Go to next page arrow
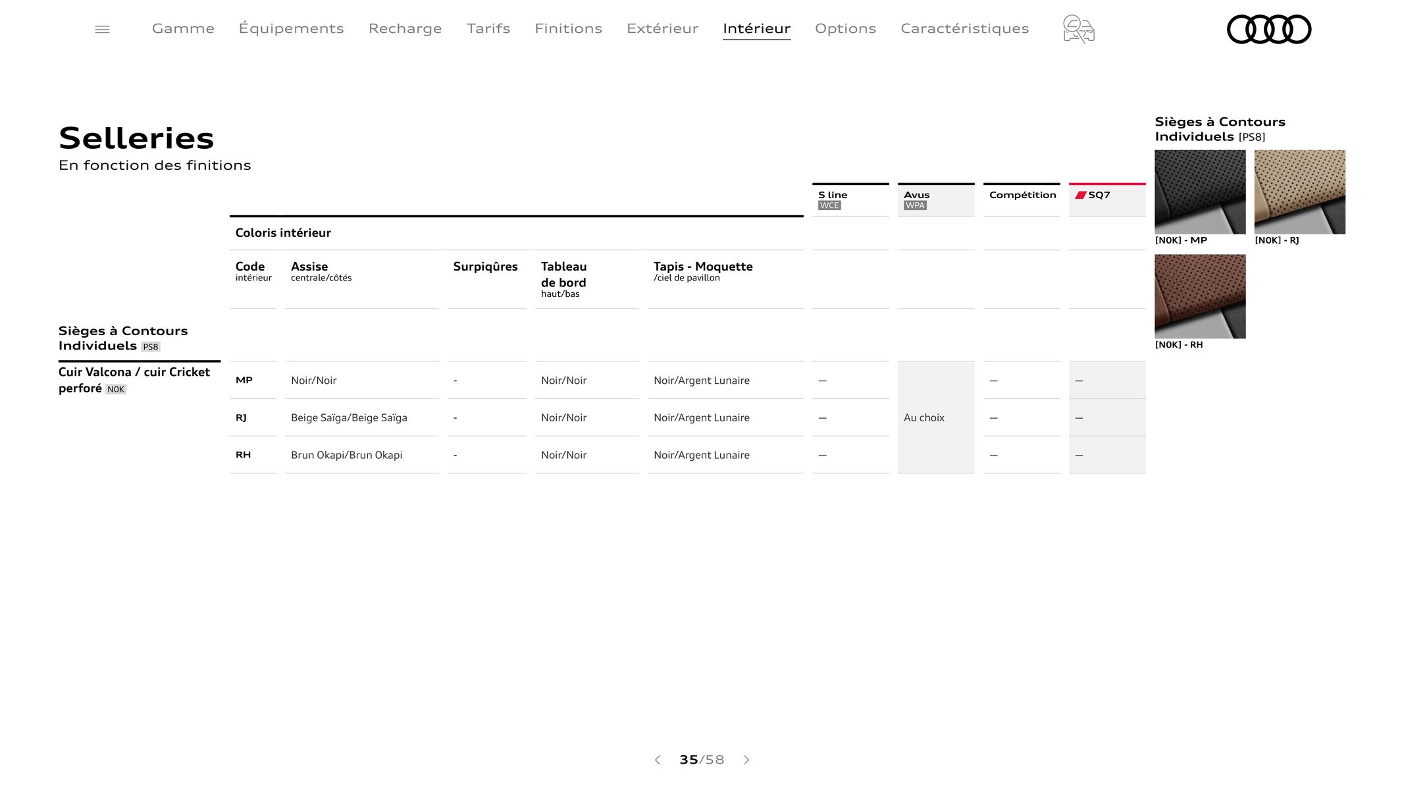Image resolution: width=1404 pixels, height=790 pixels. click(746, 760)
